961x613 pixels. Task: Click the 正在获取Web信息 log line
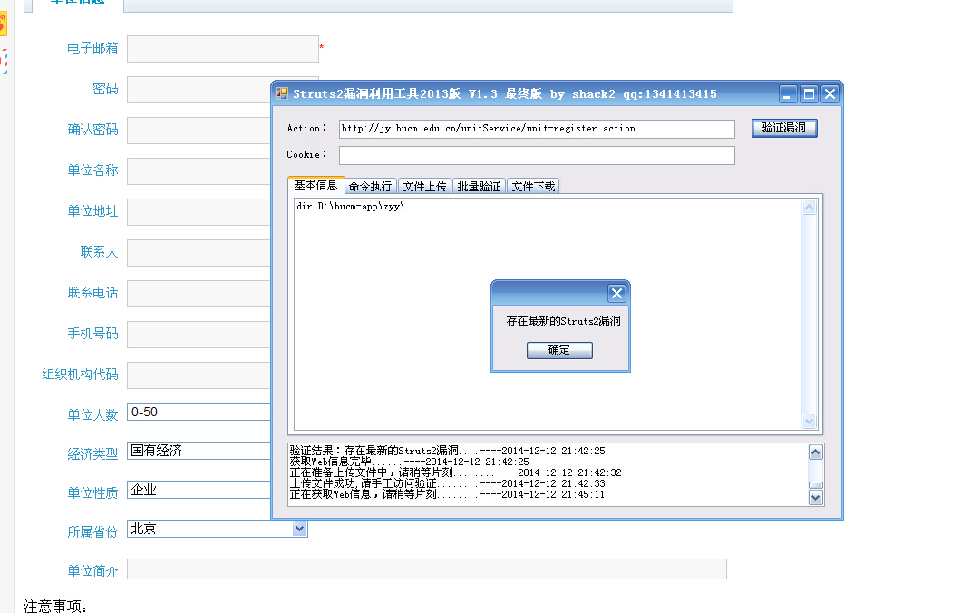coord(447,494)
